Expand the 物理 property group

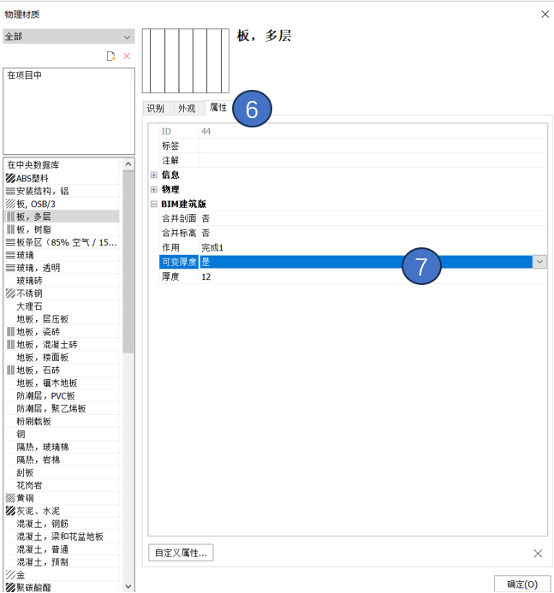(154, 189)
